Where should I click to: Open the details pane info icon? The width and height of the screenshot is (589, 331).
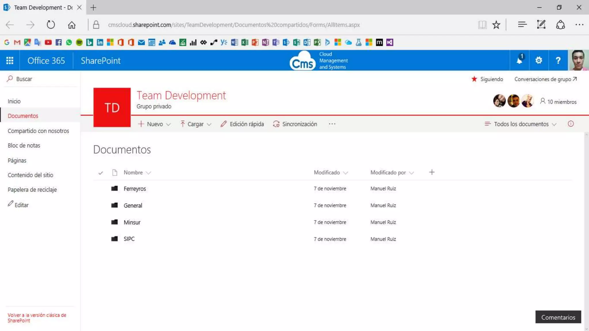[571, 124]
